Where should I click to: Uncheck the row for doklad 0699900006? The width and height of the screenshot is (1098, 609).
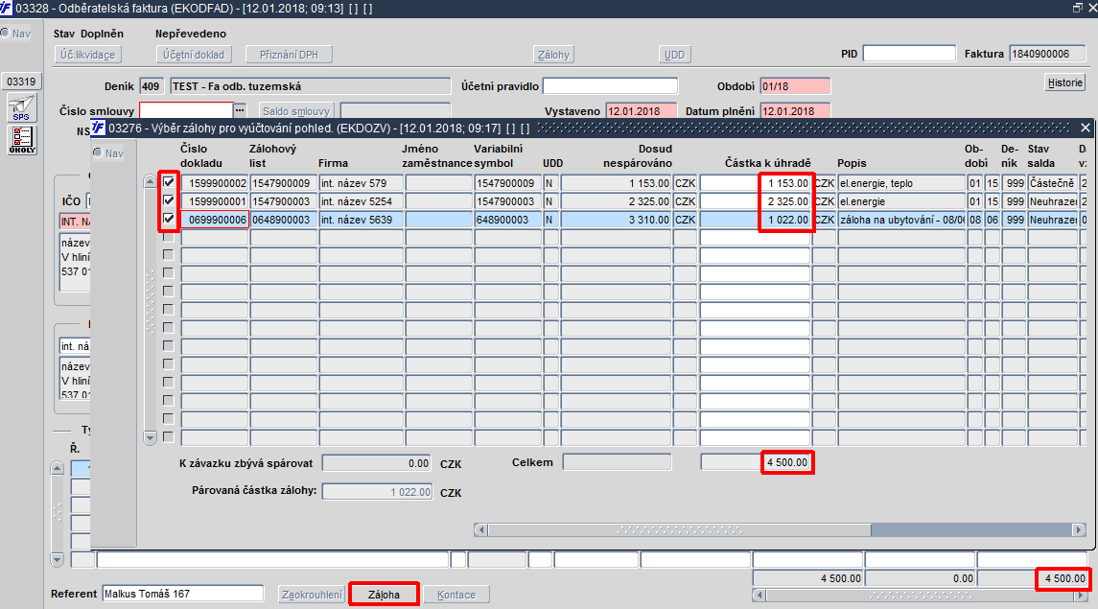169,219
